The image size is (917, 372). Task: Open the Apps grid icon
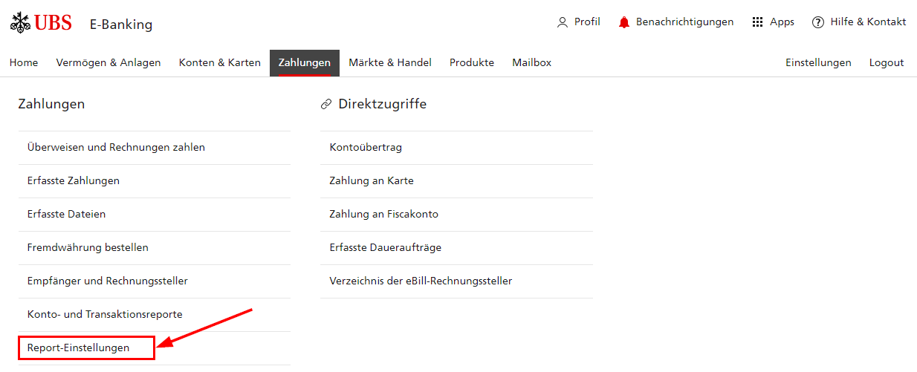(758, 22)
